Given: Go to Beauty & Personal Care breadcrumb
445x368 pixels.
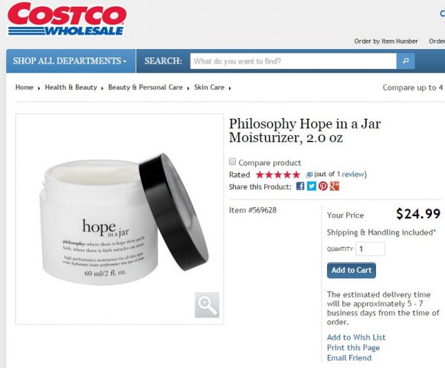Looking at the screenshot, I should (x=146, y=87).
